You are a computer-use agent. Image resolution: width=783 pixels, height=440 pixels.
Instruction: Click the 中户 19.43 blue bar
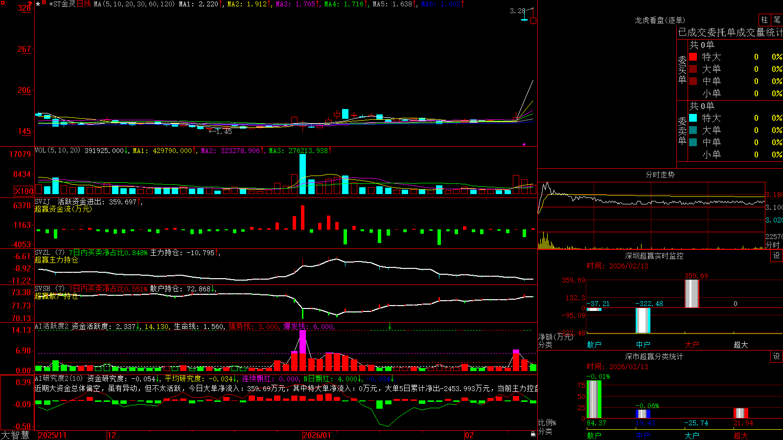coord(643,414)
